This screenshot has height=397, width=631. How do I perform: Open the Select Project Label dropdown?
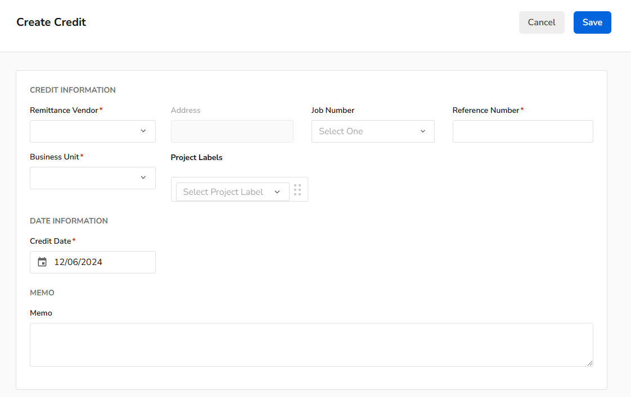point(233,191)
